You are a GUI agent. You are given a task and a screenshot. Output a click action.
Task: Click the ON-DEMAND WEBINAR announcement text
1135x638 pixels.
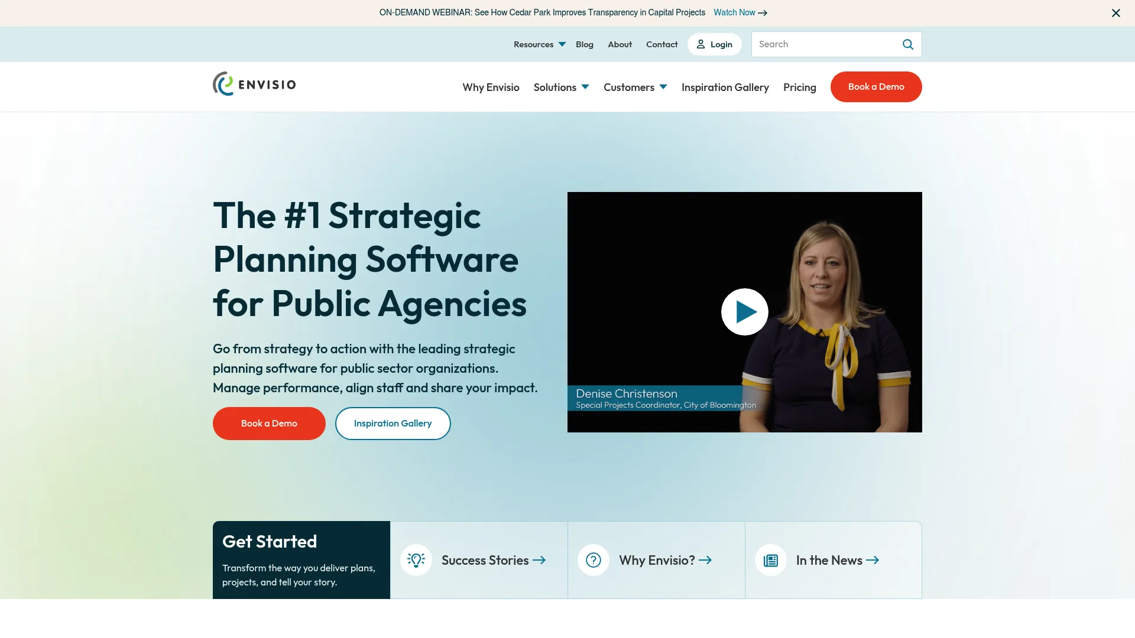pos(542,12)
